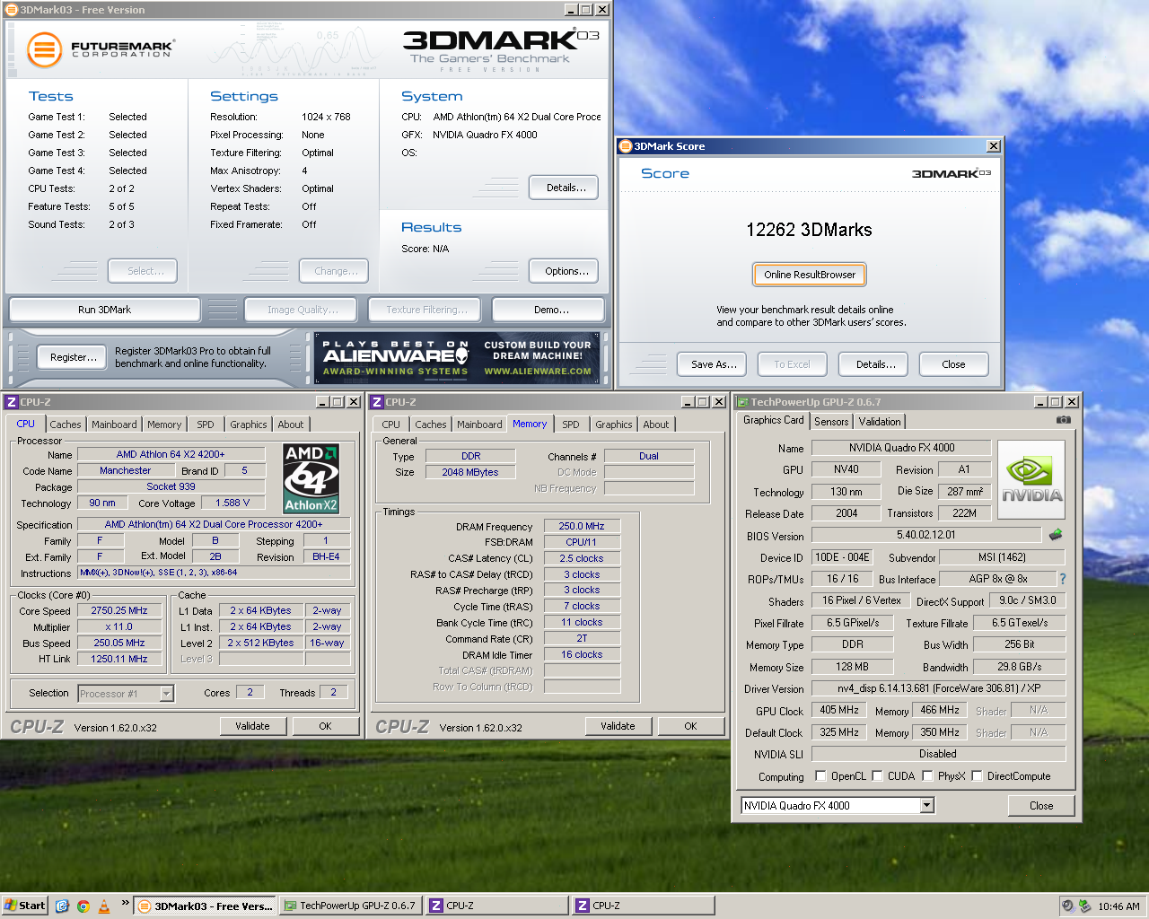Screen dimensions: 1149x919
Task: Click Register button in 3DMark03
Action: tap(74, 357)
